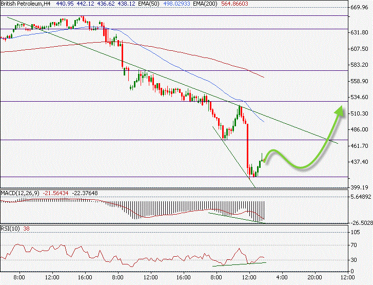Click the RSI scale level 70

click(x=354, y=245)
